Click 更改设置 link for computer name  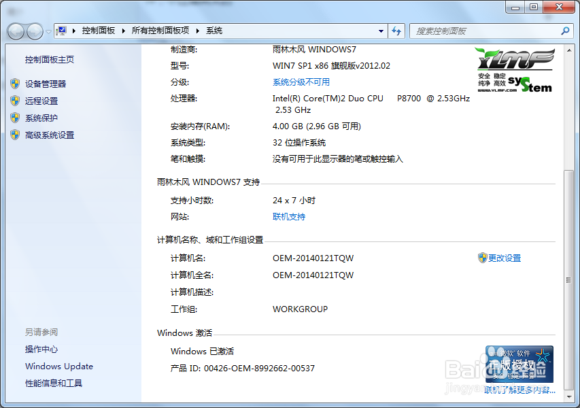(505, 258)
